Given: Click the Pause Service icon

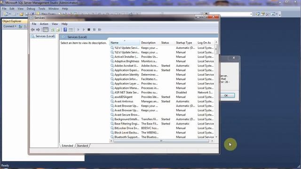Looking at the screenshot, I should (x=94, y=30).
